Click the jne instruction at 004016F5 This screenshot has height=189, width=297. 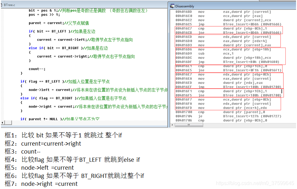pos(228,95)
